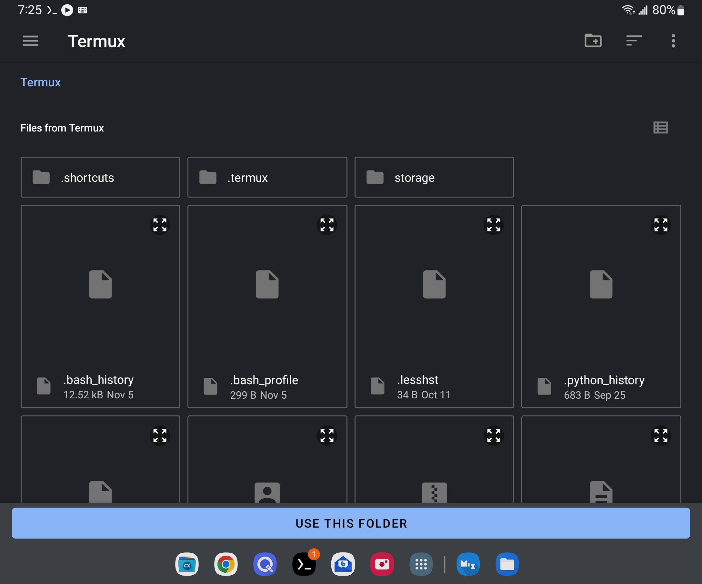Tap the battery indicator in status bar

coord(681,10)
